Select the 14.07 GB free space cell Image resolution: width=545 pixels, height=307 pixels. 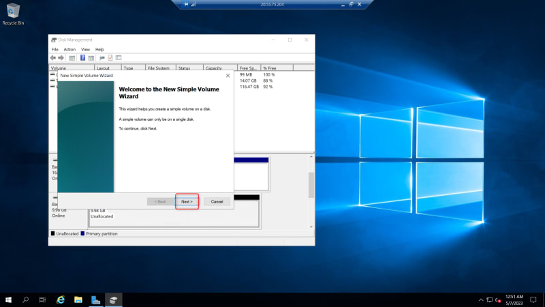[x=248, y=81]
